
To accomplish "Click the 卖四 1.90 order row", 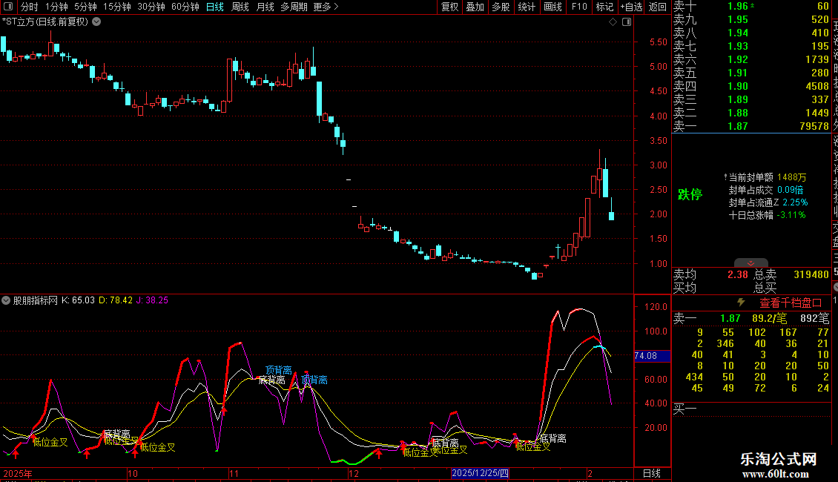I will point(751,86).
